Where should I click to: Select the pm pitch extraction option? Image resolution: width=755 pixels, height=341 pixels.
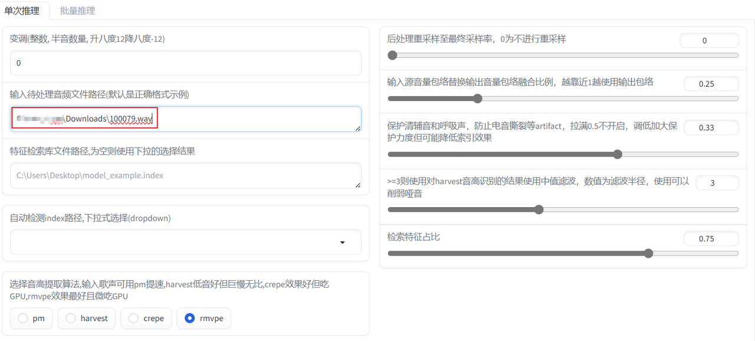[x=31, y=319]
